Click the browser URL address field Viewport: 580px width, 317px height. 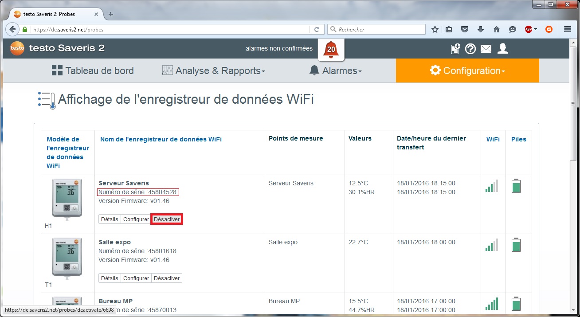coord(171,30)
